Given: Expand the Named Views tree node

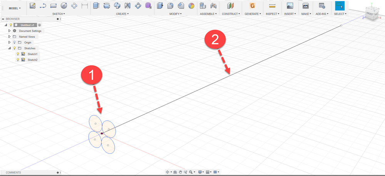Looking at the screenshot, I should 9,37.
